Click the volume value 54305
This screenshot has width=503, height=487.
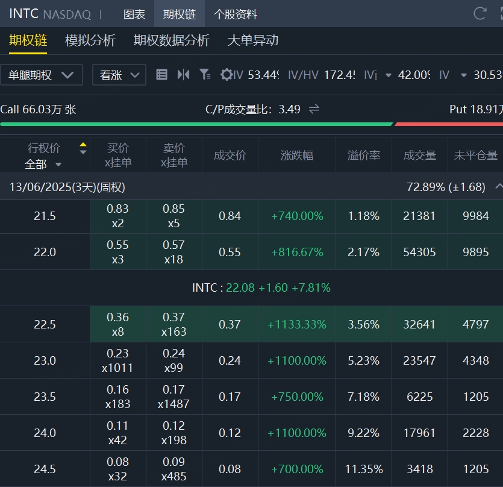(419, 253)
